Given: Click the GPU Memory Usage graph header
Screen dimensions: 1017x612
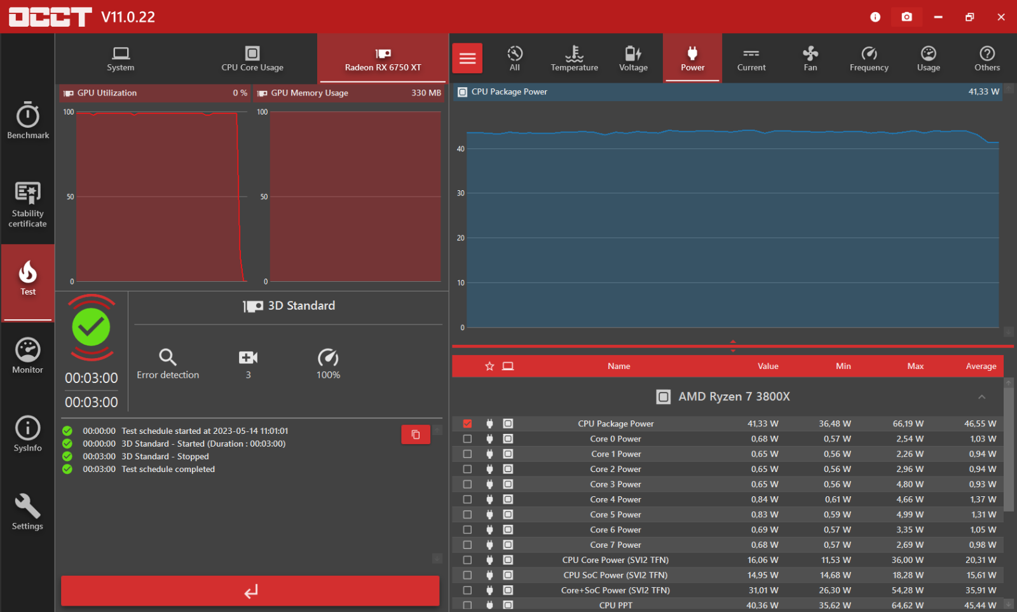Looking at the screenshot, I should pyautogui.click(x=349, y=93).
